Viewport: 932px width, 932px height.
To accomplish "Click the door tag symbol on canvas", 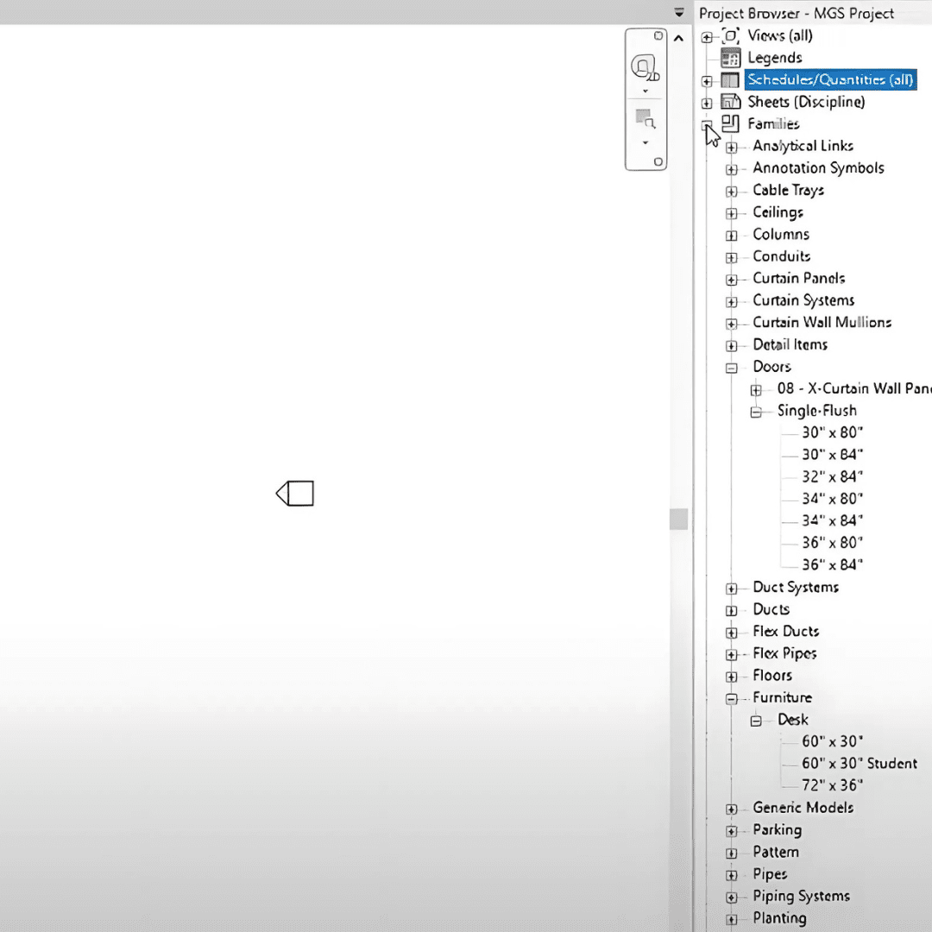I will coord(295,494).
